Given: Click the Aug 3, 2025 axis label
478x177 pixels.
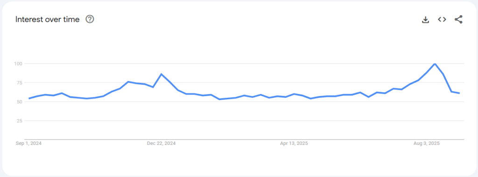Looking at the screenshot, I should point(427,143).
